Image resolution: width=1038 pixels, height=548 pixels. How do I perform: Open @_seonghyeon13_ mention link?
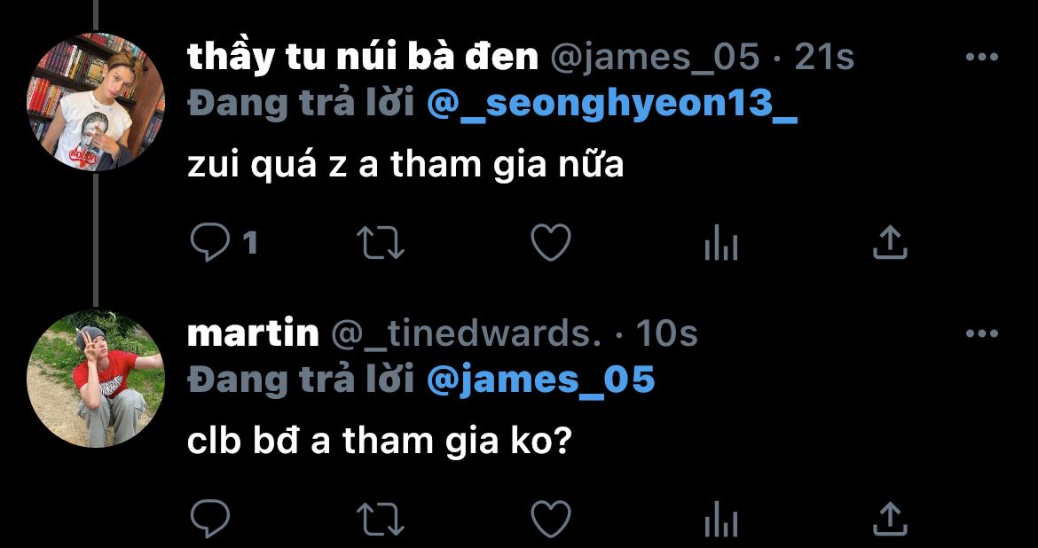611,104
